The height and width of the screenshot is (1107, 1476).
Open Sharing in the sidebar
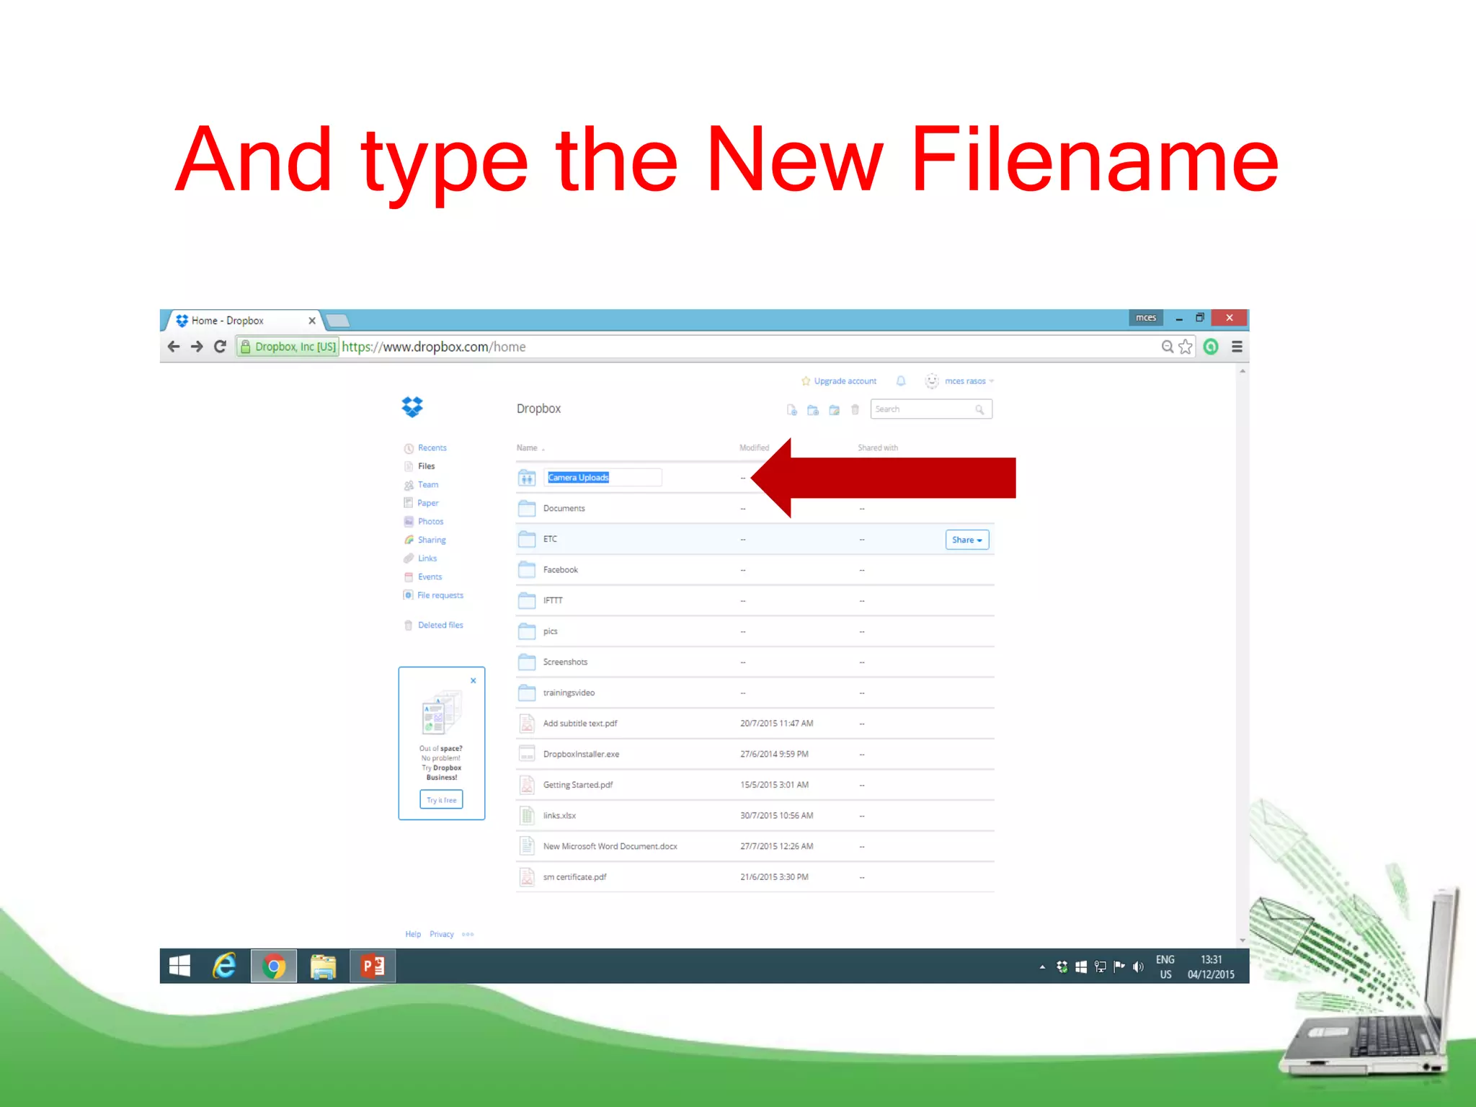click(432, 540)
